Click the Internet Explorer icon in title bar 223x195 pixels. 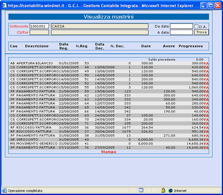[x=4, y=5]
